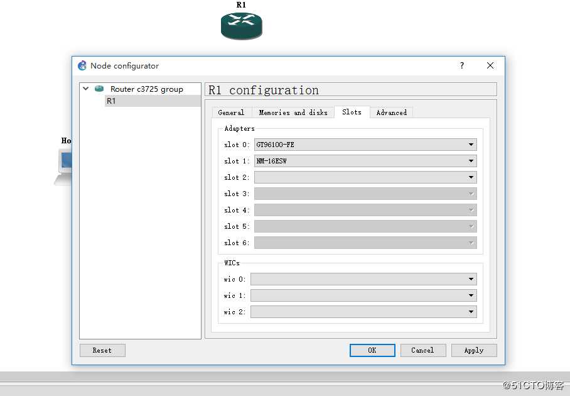The height and width of the screenshot is (396, 570).
Task: Click the Node configurator title text
Action: [125, 66]
